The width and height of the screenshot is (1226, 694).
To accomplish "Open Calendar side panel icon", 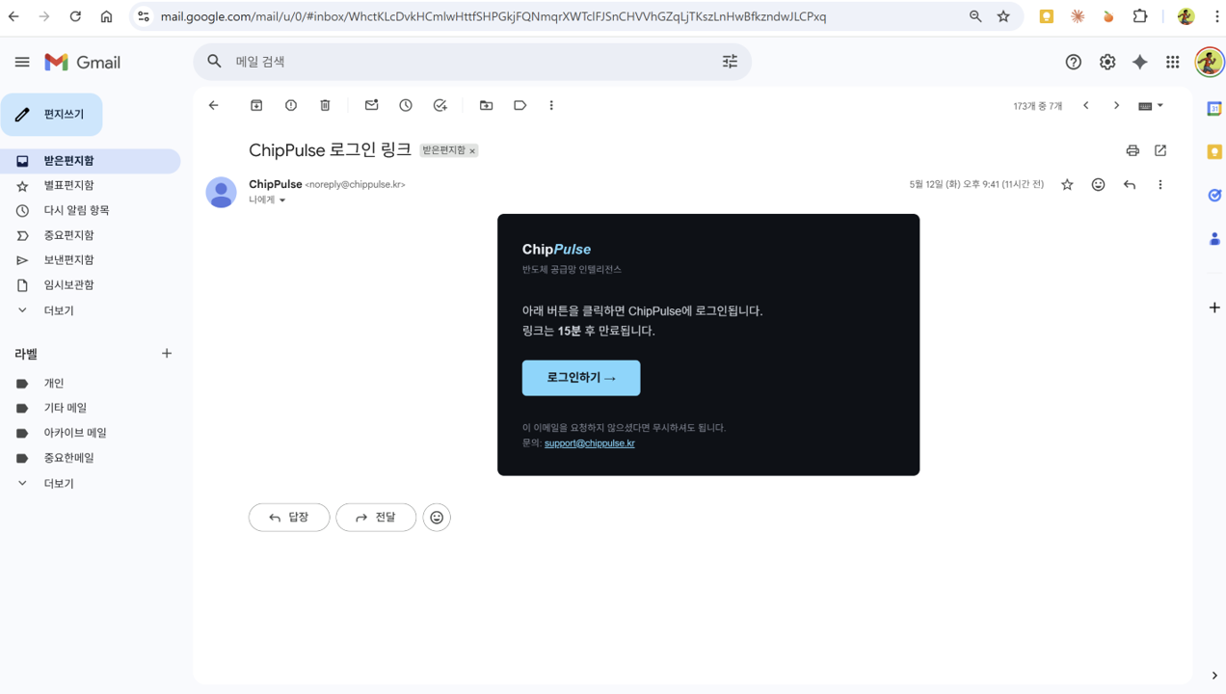I will [1214, 109].
